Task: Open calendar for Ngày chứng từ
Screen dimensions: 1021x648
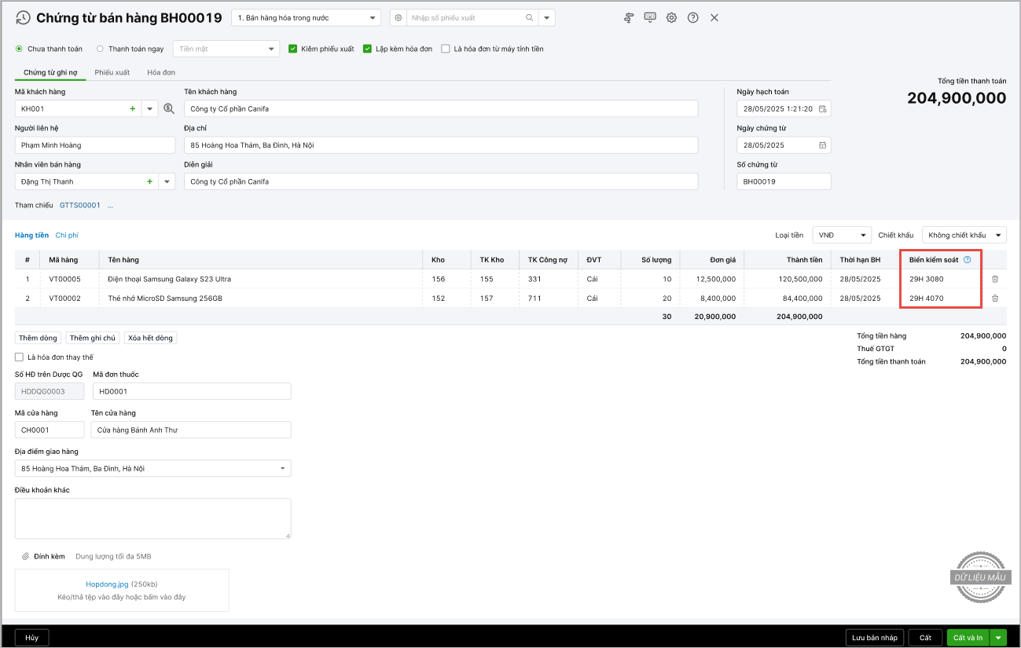Action: coord(822,145)
